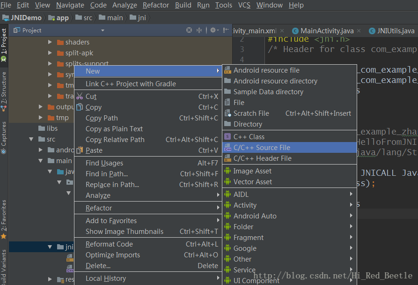The height and width of the screenshot is (285, 418).
Task: Click the Collapse All icon in Project panel
Action: [199, 30]
